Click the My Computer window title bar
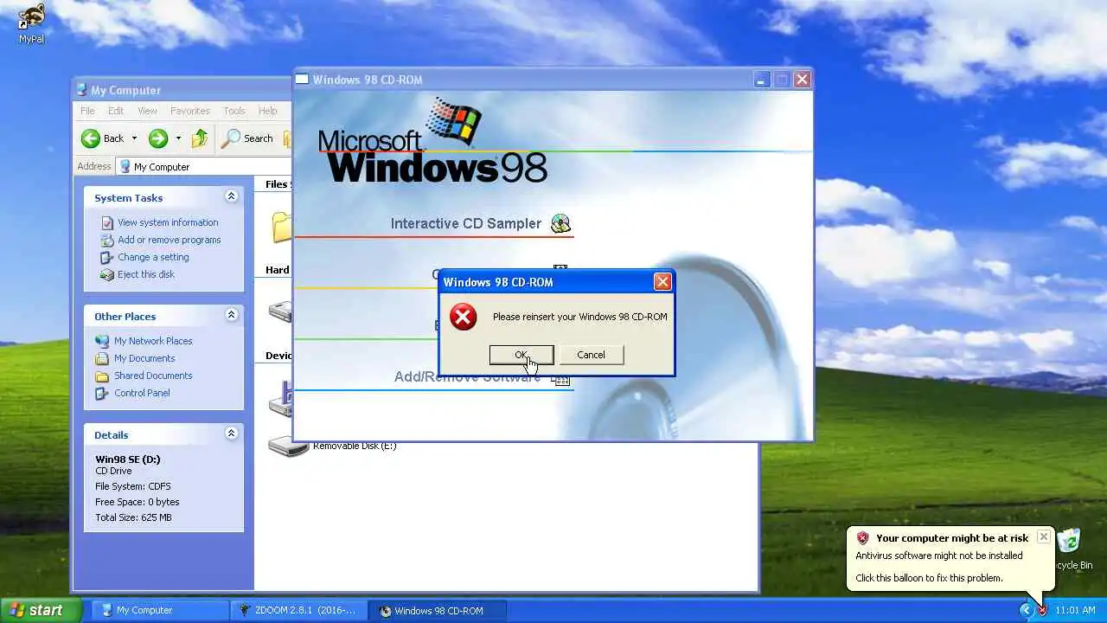This screenshot has height=623, width=1107. pyautogui.click(x=183, y=90)
